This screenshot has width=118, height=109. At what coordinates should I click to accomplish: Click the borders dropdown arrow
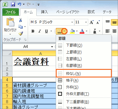point(64,31)
